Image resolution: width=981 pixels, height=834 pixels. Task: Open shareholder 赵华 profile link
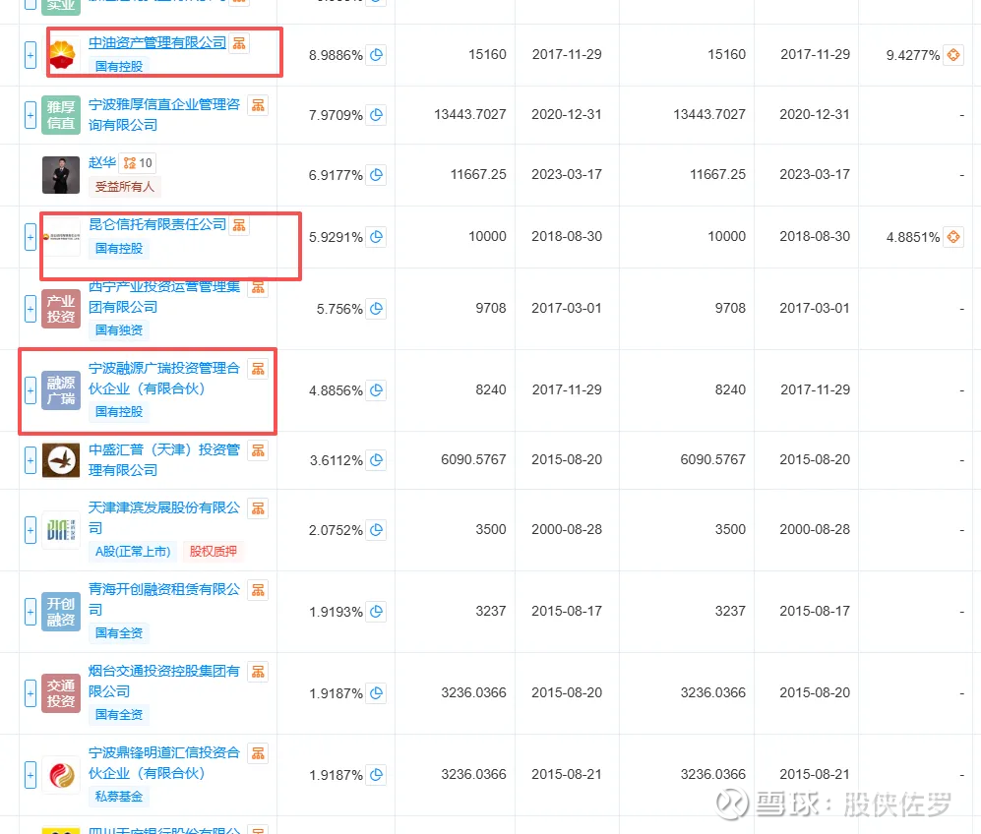pyautogui.click(x=102, y=162)
